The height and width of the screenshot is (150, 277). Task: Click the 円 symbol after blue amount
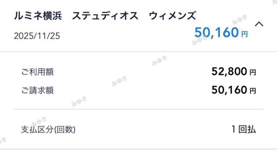[244, 34]
